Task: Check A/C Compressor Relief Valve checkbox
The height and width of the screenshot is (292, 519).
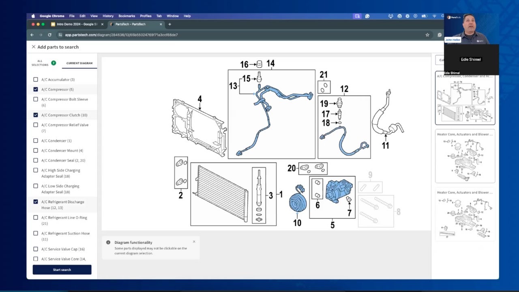Action: click(36, 125)
